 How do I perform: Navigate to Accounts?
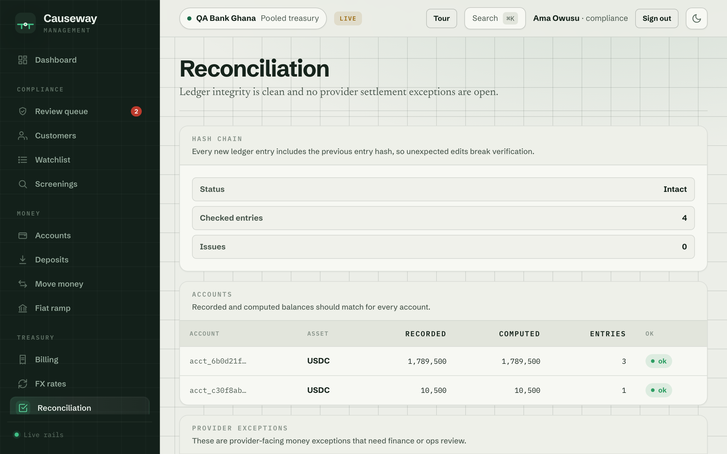[x=80, y=235]
